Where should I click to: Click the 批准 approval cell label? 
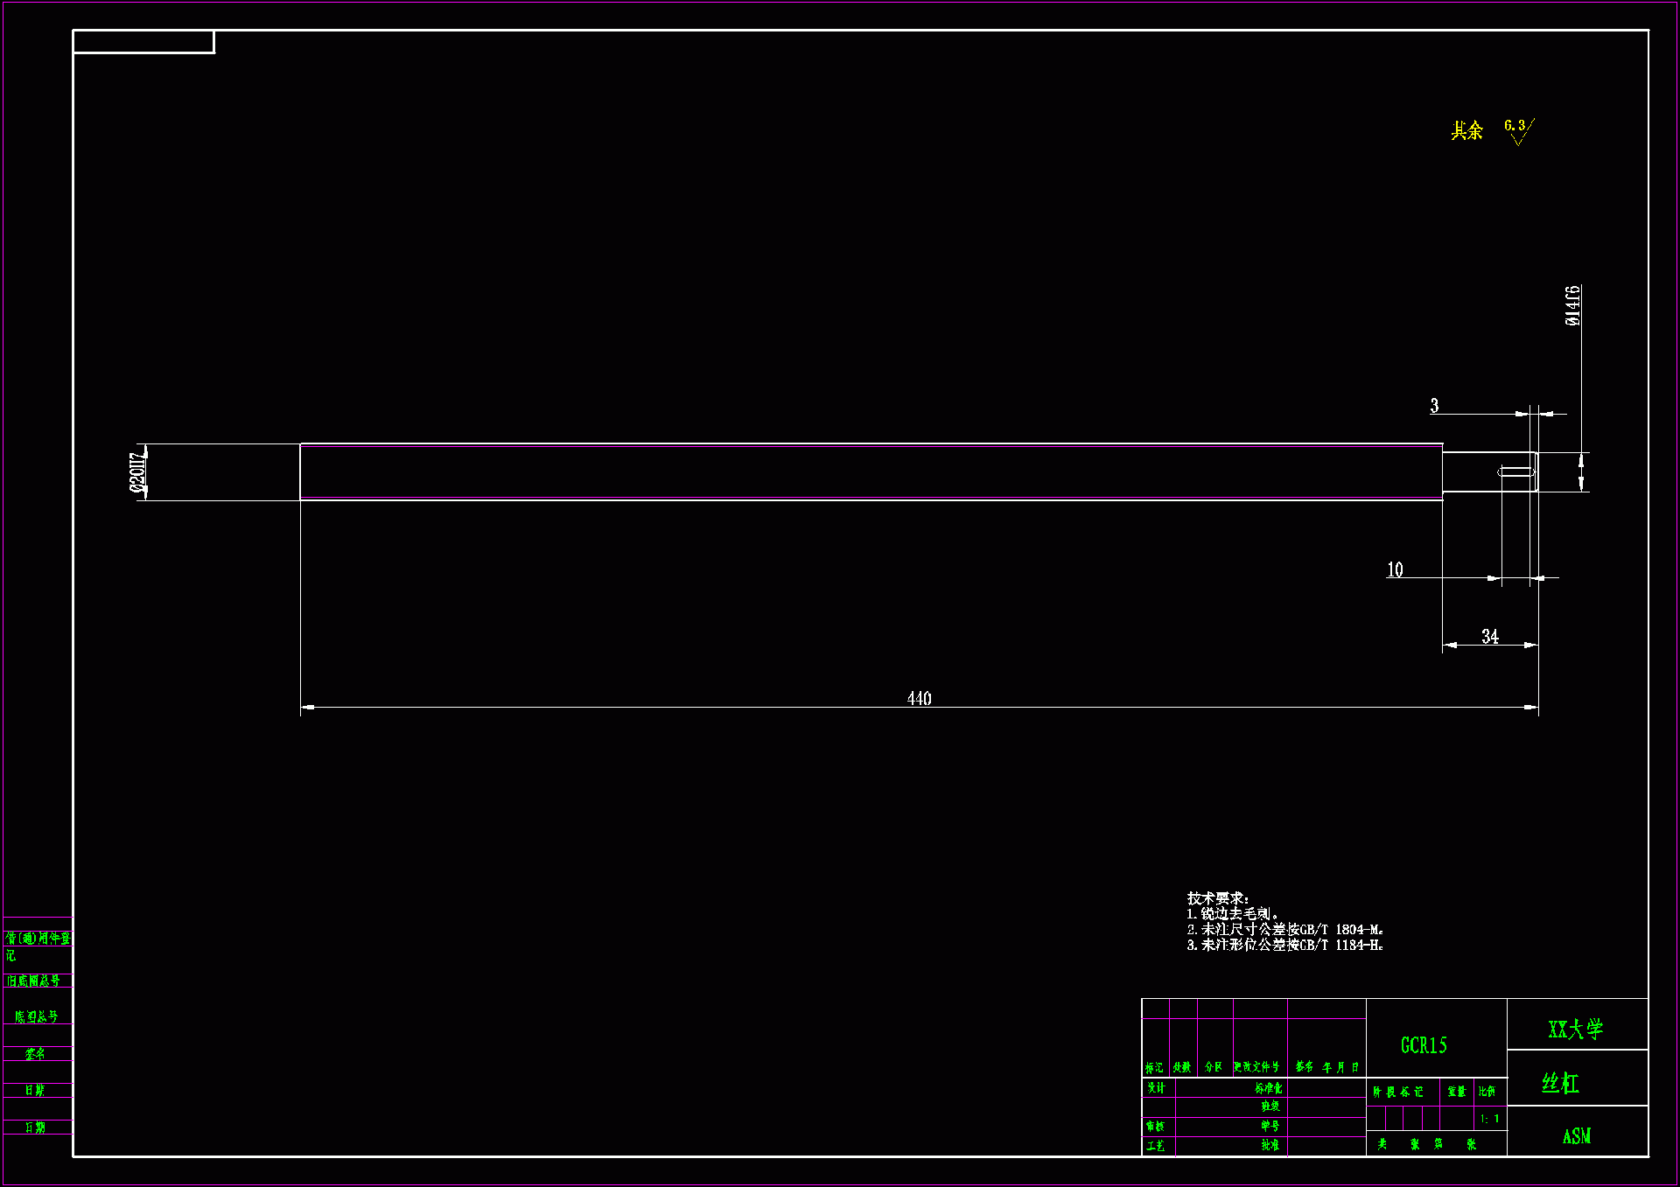click(1270, 1145)
